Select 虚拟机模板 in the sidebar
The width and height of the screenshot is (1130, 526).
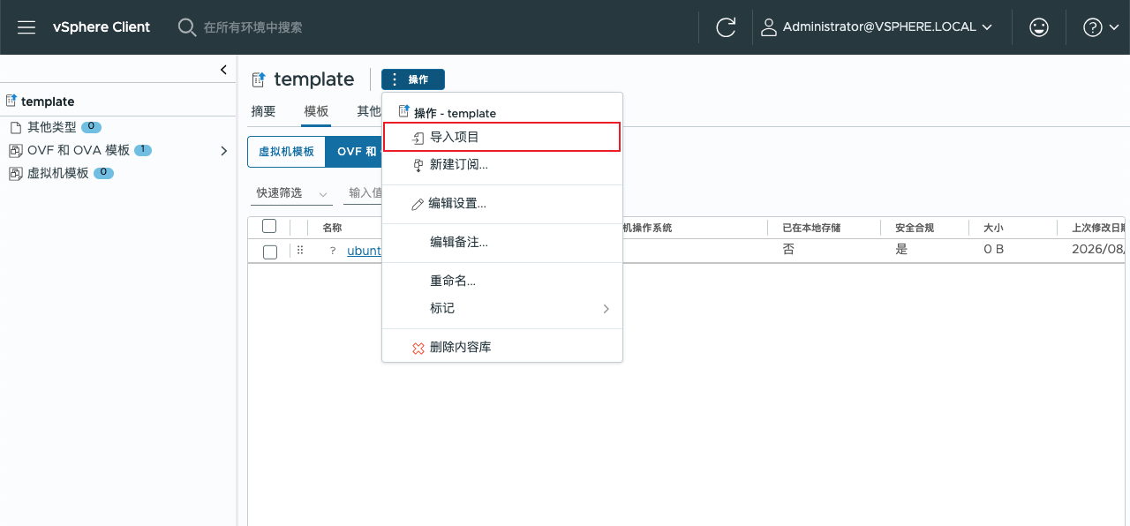coord(58,174)
